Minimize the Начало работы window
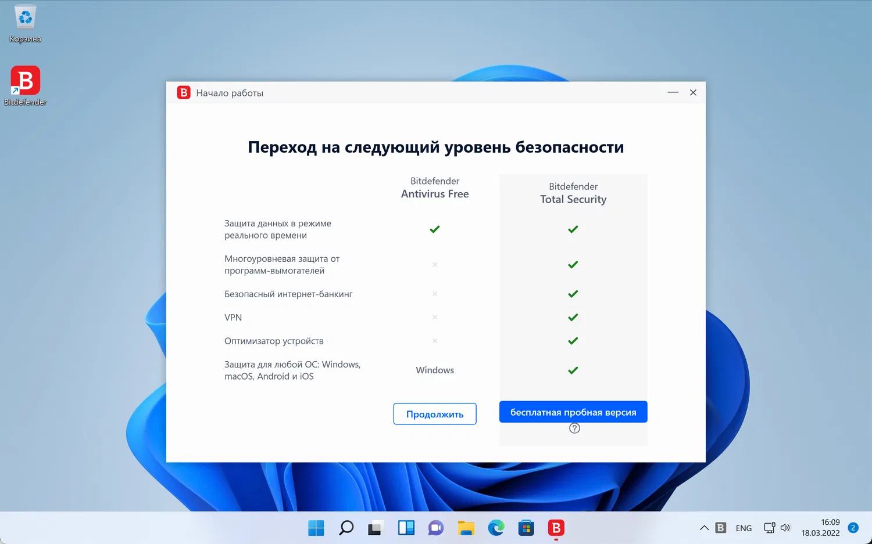Screen dimensions: 872x544 (x=673, y=92)
